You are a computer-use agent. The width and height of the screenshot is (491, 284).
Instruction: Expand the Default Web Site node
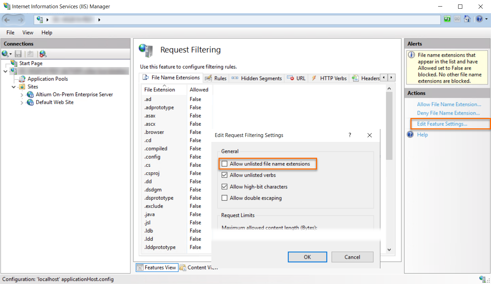pyautogui.click(x=22, y=103)
